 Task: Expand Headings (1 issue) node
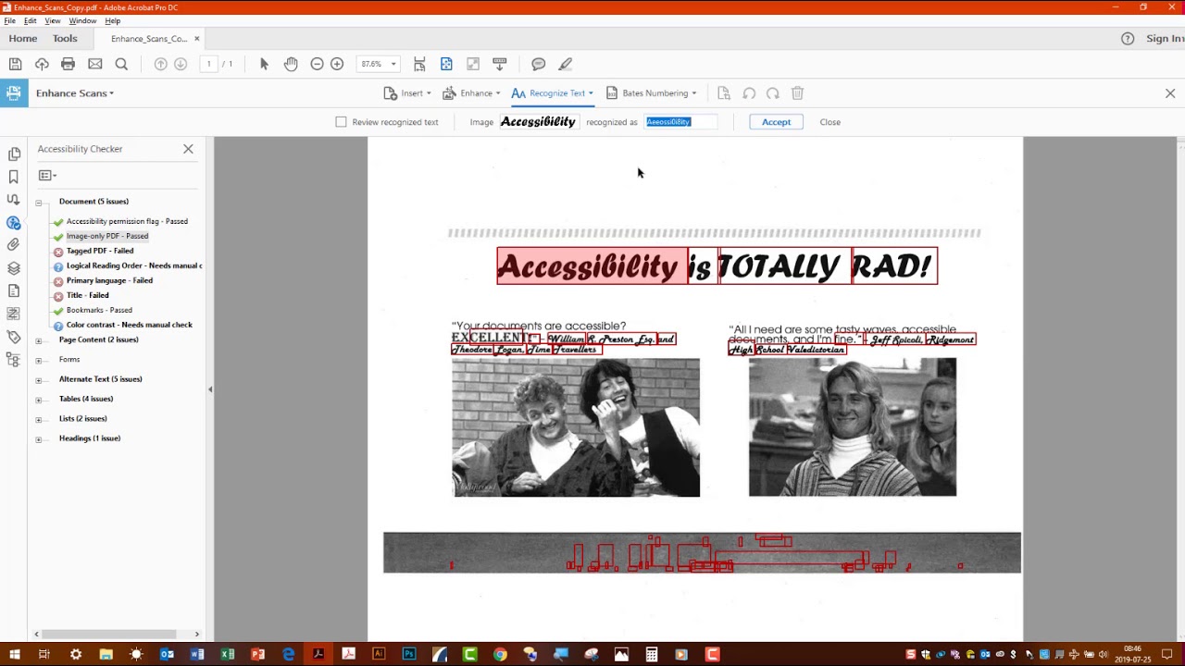[x=39, y=439]
